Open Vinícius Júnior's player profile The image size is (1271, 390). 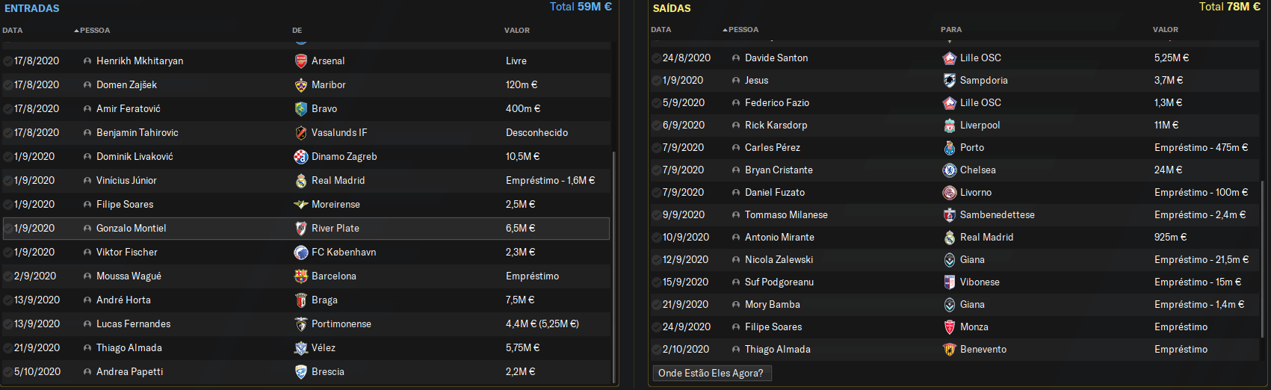pyautogui.click(x=126, y=181)
